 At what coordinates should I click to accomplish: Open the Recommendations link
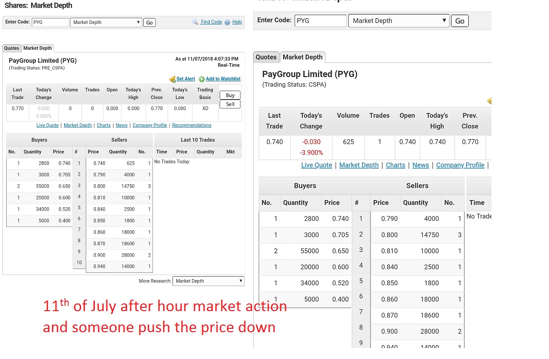click(192, 125)
